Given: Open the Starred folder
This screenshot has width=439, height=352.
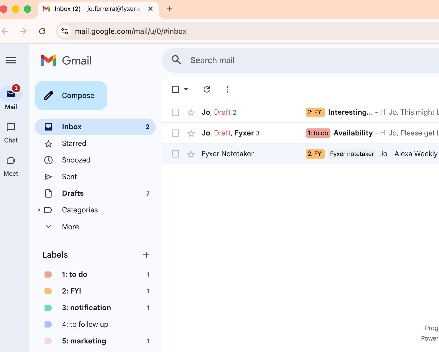Looking at the screenshot, I should [x=95, y=144].
